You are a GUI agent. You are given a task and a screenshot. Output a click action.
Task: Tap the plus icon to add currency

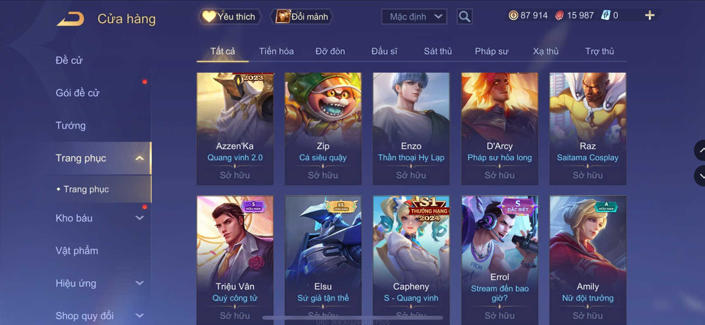pyautogui.click(x=650, y=16)
